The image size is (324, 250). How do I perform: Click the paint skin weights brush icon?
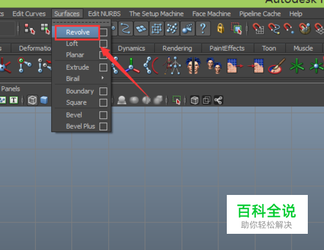click(277, 66)
